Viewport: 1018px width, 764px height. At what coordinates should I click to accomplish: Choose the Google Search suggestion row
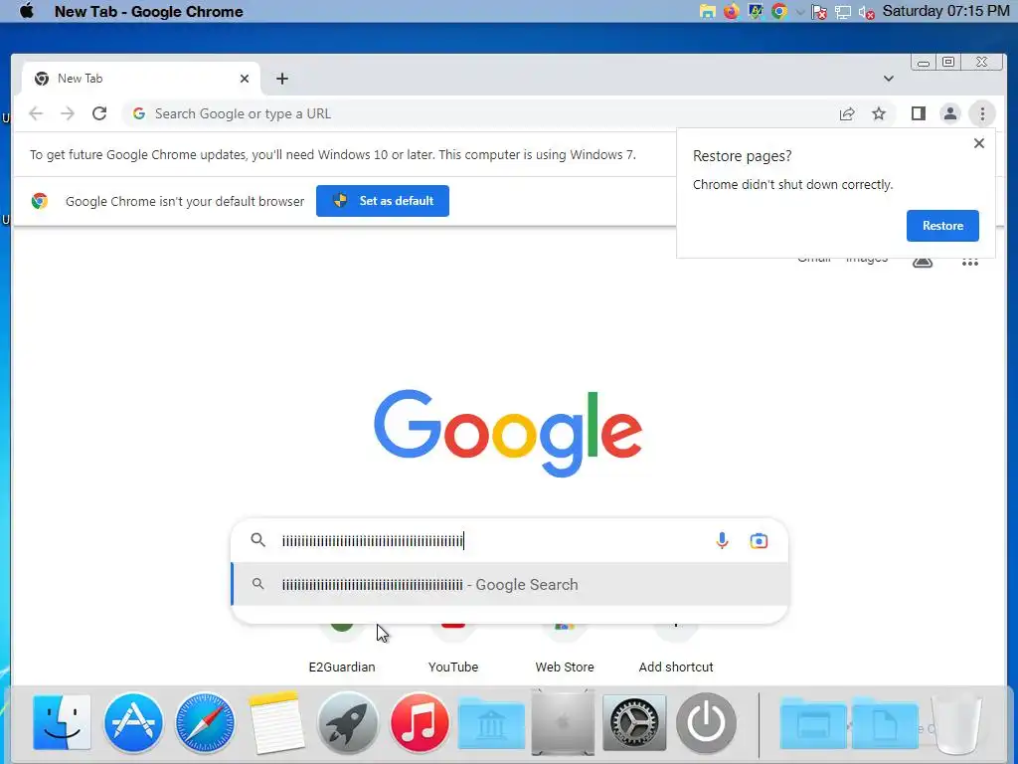510,584
